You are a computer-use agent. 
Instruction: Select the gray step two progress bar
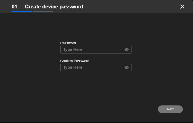click(43, 12)
